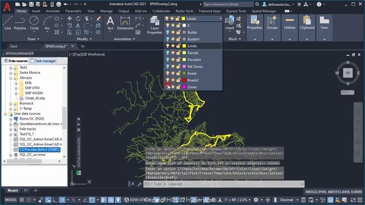The image size is (365, 205).
Task: Expand the Annotation panel dropdown
Action: (124, 39)
